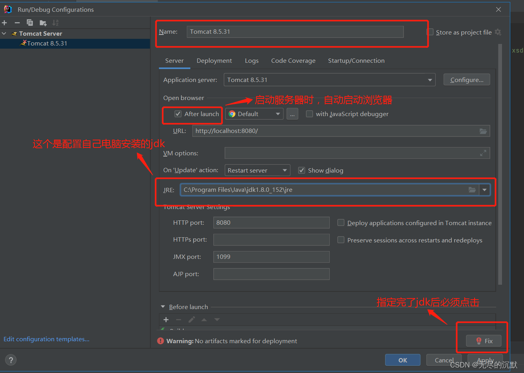Click the IntelliJ logo in title bar
The width and height of the screenshot is (524, 373).
pyautogui.click(x=8, y=9)
